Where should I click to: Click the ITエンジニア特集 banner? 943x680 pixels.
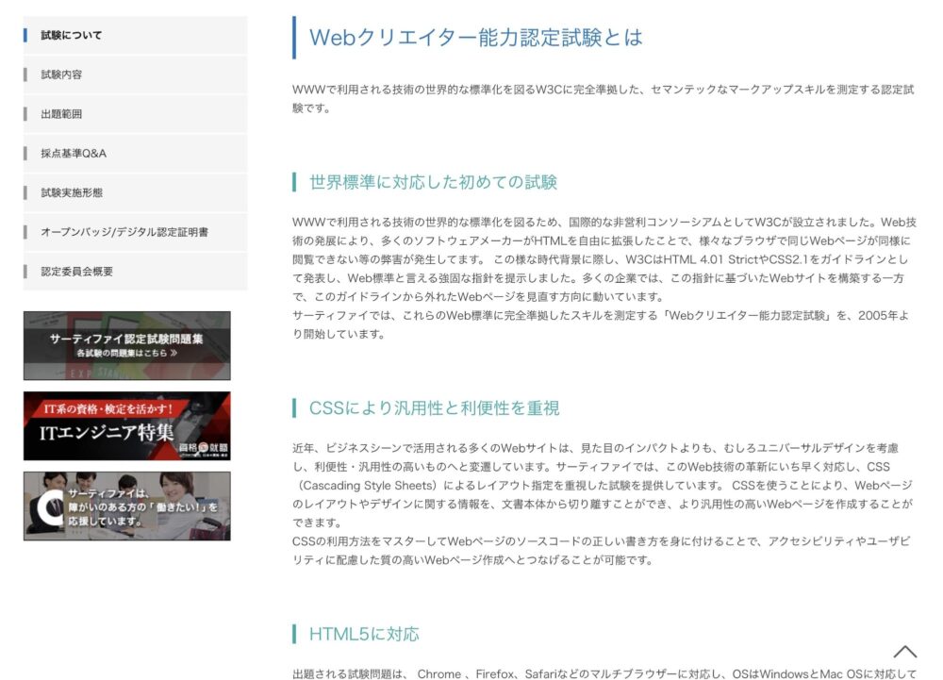click(x=127, y=425)
